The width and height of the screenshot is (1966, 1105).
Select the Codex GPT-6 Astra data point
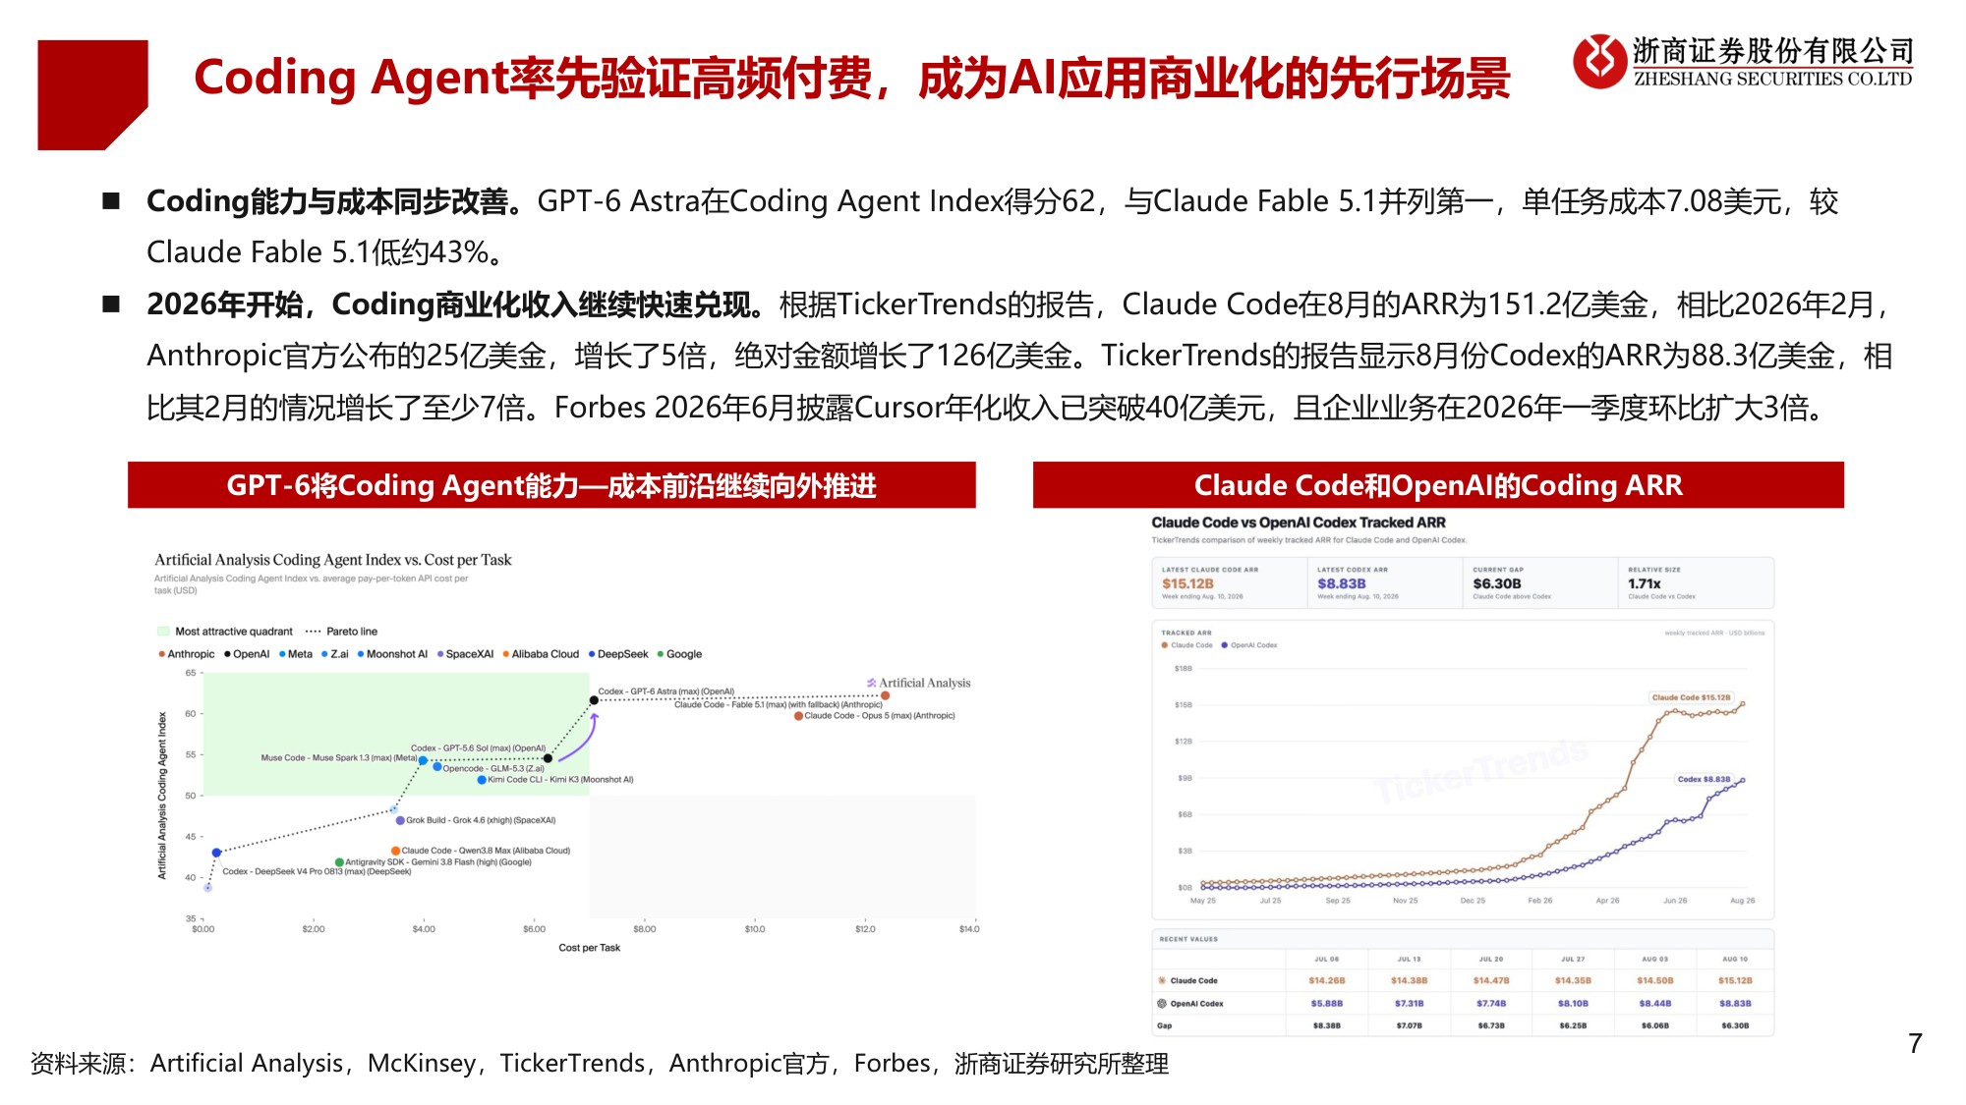pos(594,700)
